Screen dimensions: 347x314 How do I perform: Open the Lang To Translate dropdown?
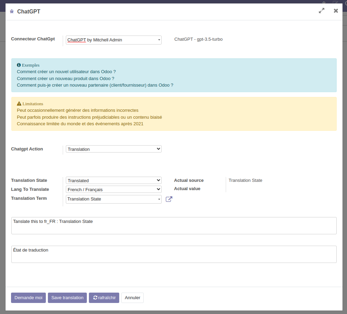click(x=113, y=189)
